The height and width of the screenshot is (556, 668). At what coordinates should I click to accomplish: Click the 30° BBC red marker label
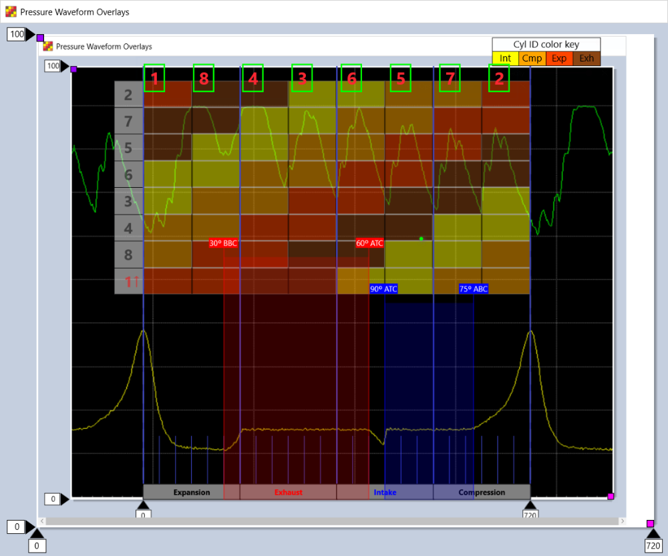coord(223,243)
